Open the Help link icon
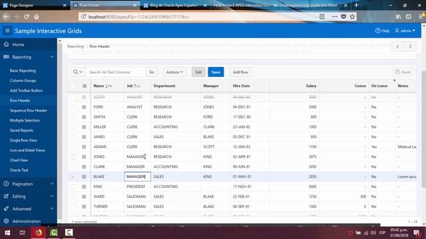 tap(377, 31)
